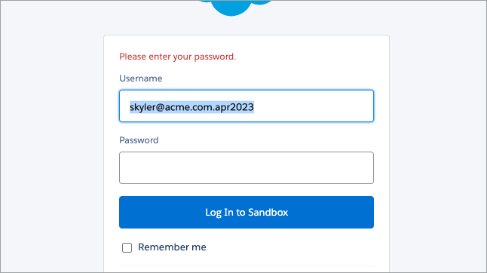The height and width of the screenshot is (273, 487).
Task: Place cursor after apr2023 in the Username field
Action: pos(254,107)
